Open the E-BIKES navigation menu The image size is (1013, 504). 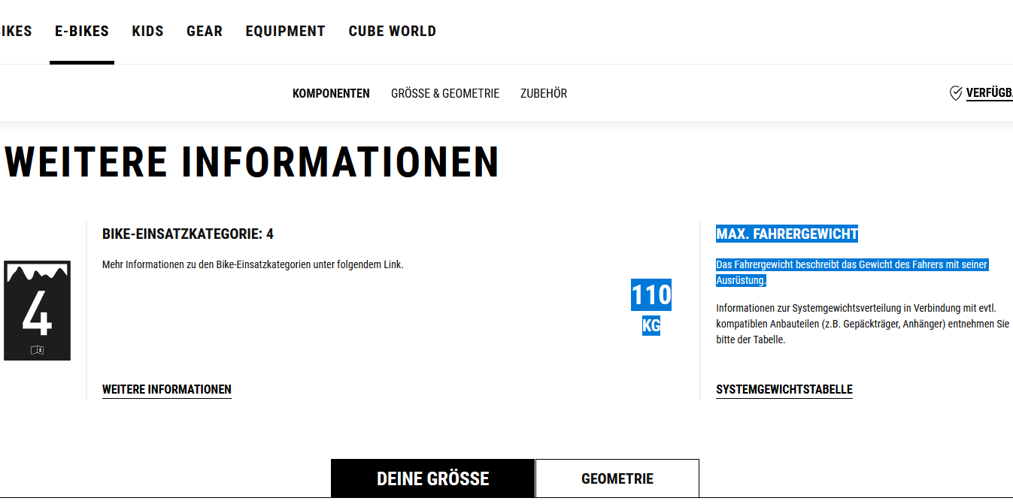coord(82,32)
